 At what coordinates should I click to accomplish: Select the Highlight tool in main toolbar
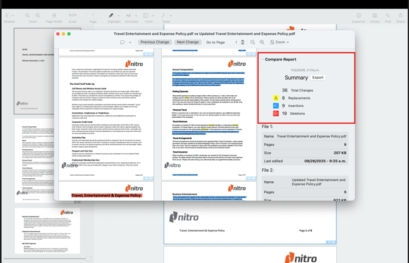[111, 15]
